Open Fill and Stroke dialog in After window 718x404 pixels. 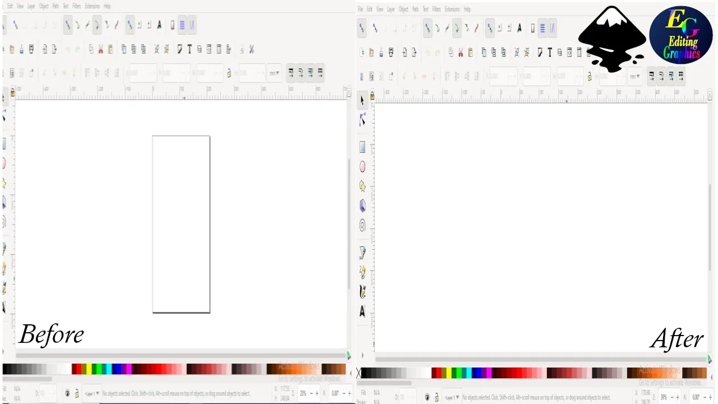pos(540,53)
